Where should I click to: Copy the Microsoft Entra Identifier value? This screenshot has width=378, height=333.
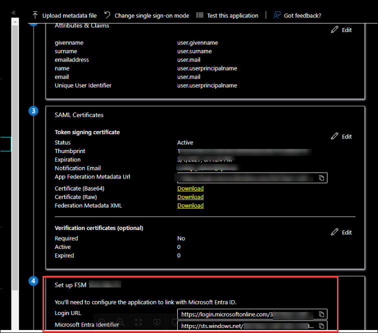pyautogui.click(x=322, y=325)
